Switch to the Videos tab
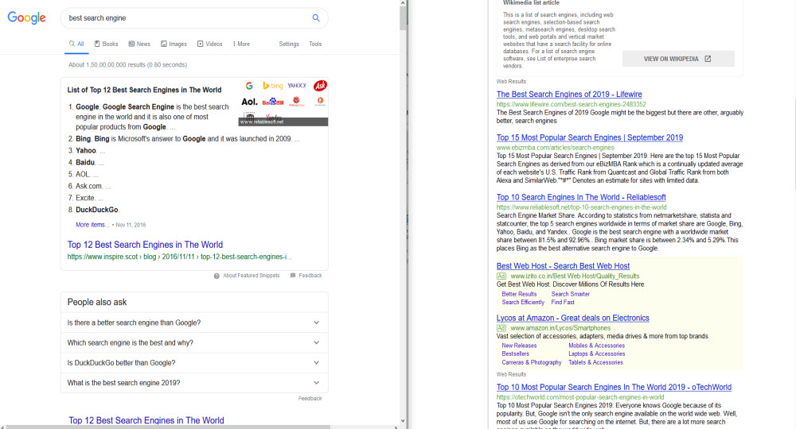Screen dimensions: 796x429 point(209,44)
